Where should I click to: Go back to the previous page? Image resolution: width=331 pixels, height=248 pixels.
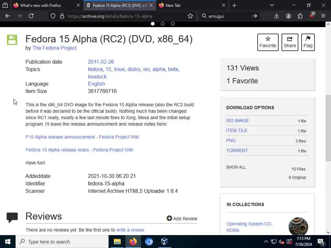pyautogui.click(x=8, y=16)
